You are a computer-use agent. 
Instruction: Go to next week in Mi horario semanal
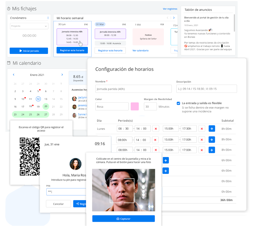coord(174,18)
